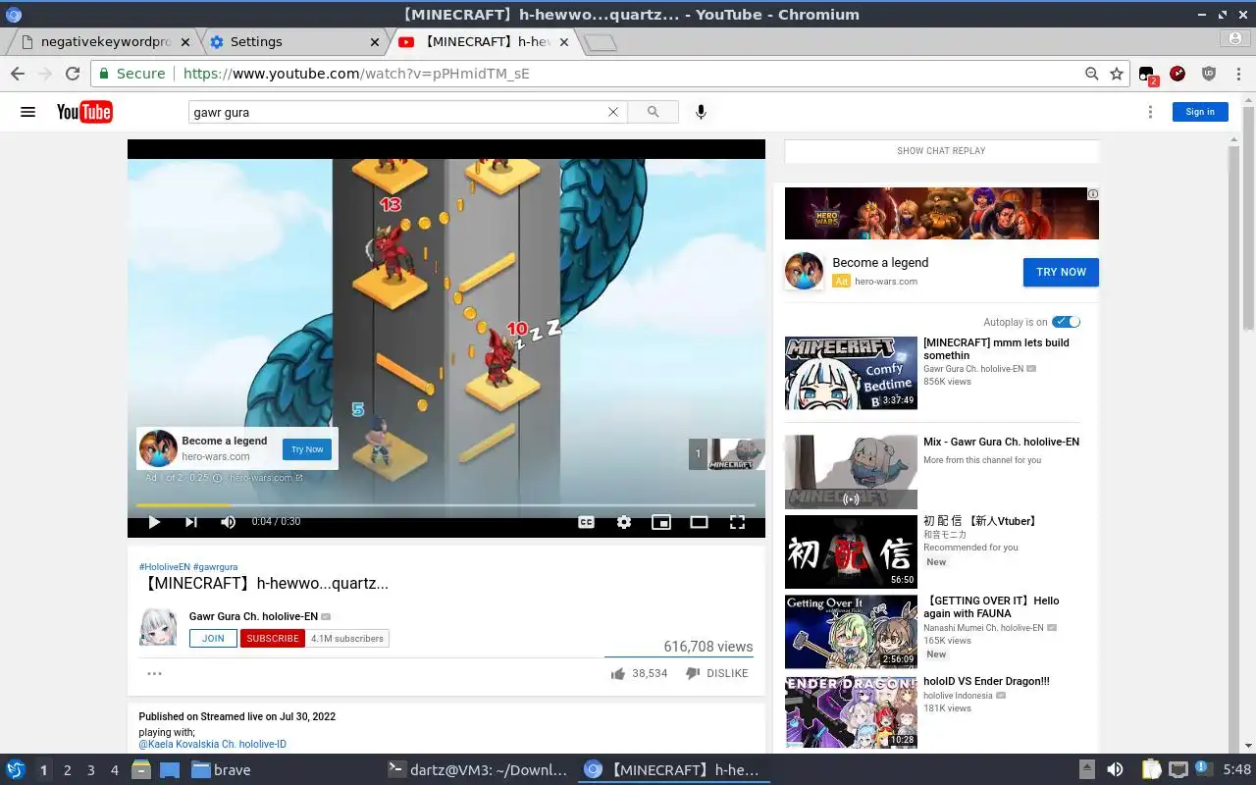This screenshot has width=1256, height=785.
Task: Click JOIN channel membership button
Action: (x=213, y=638)
